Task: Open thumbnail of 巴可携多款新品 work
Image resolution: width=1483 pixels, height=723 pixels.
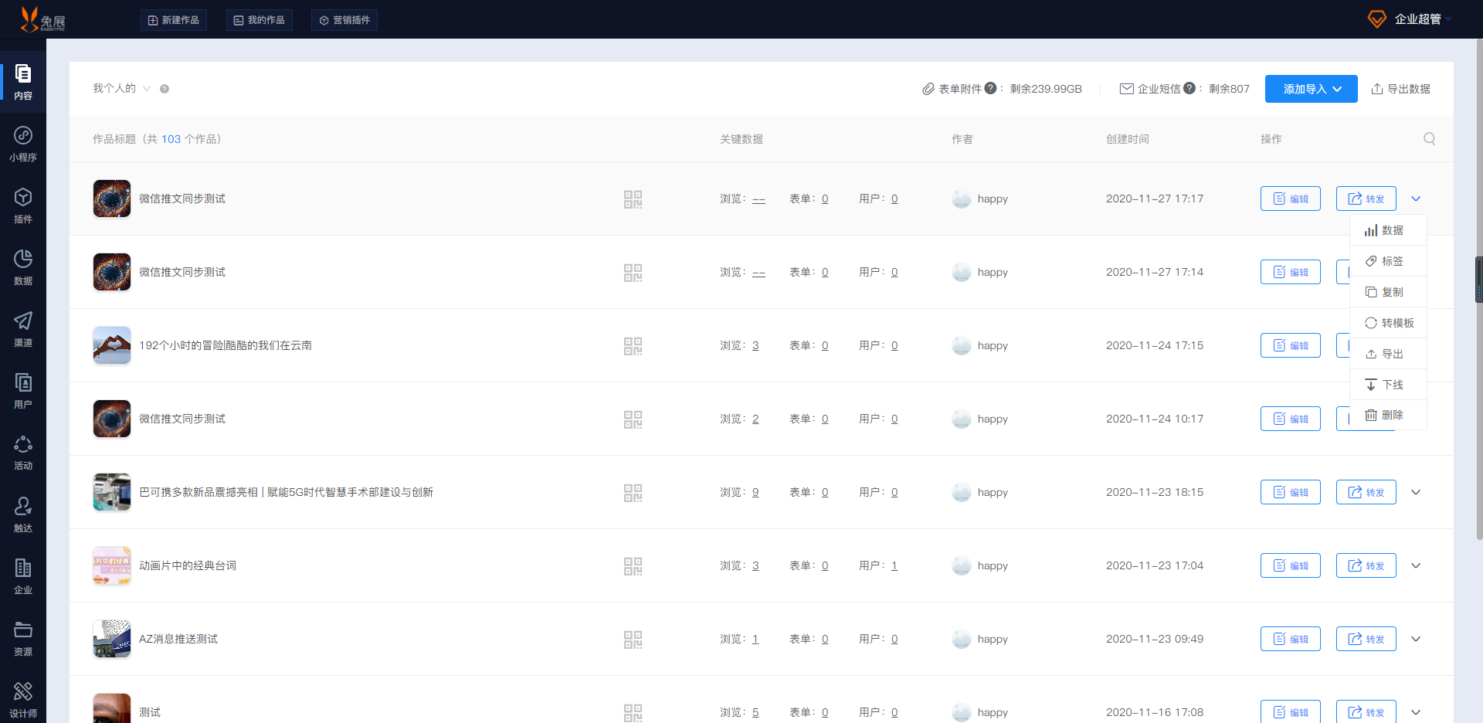Action: click(112, 492)
